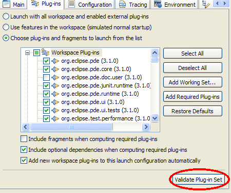Open the Main tab

tap(13, 4)
